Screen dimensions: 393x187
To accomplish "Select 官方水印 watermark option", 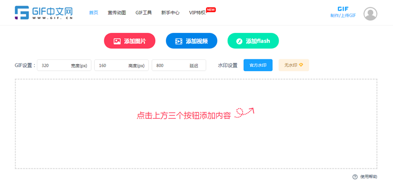I will point(258,65).
